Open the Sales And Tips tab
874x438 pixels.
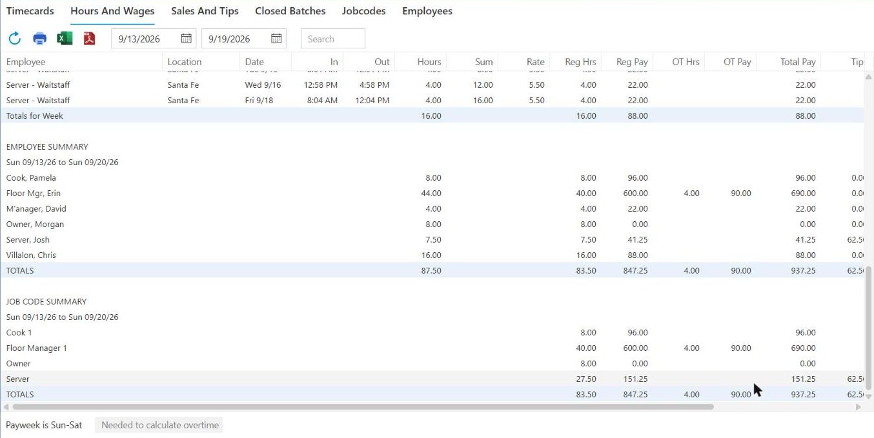205,11
